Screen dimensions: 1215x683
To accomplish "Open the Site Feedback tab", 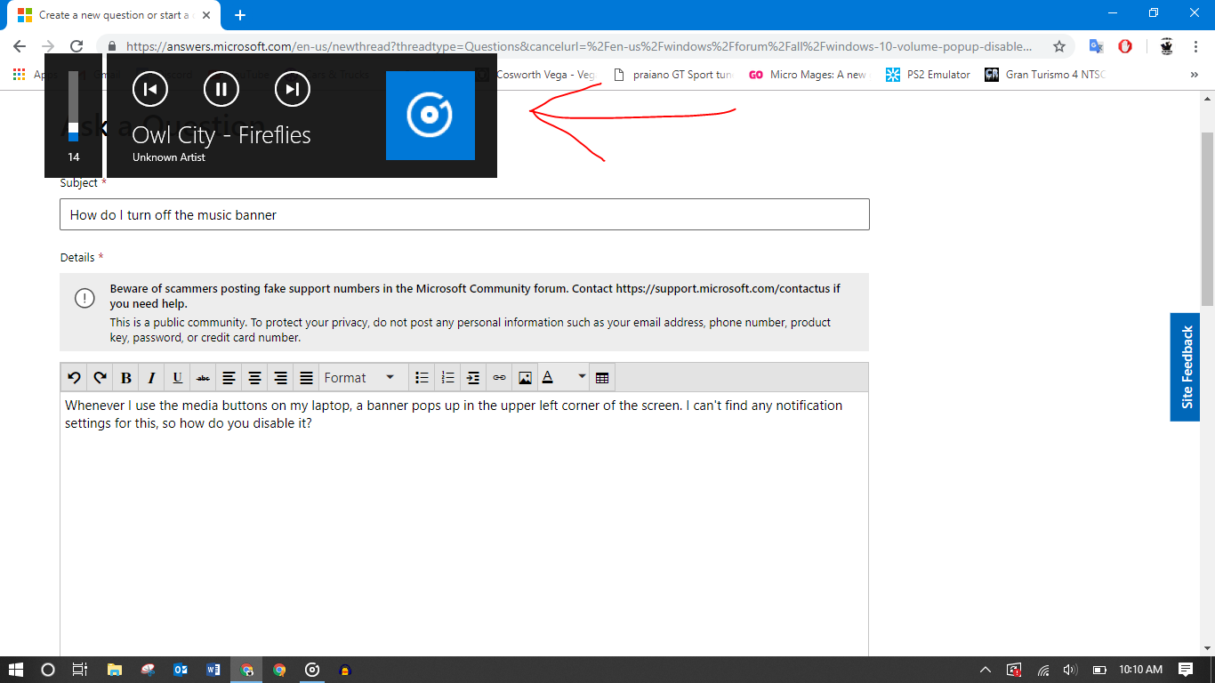I will 1185,367.
